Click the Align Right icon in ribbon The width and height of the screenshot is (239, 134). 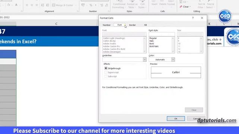(37, 5)
